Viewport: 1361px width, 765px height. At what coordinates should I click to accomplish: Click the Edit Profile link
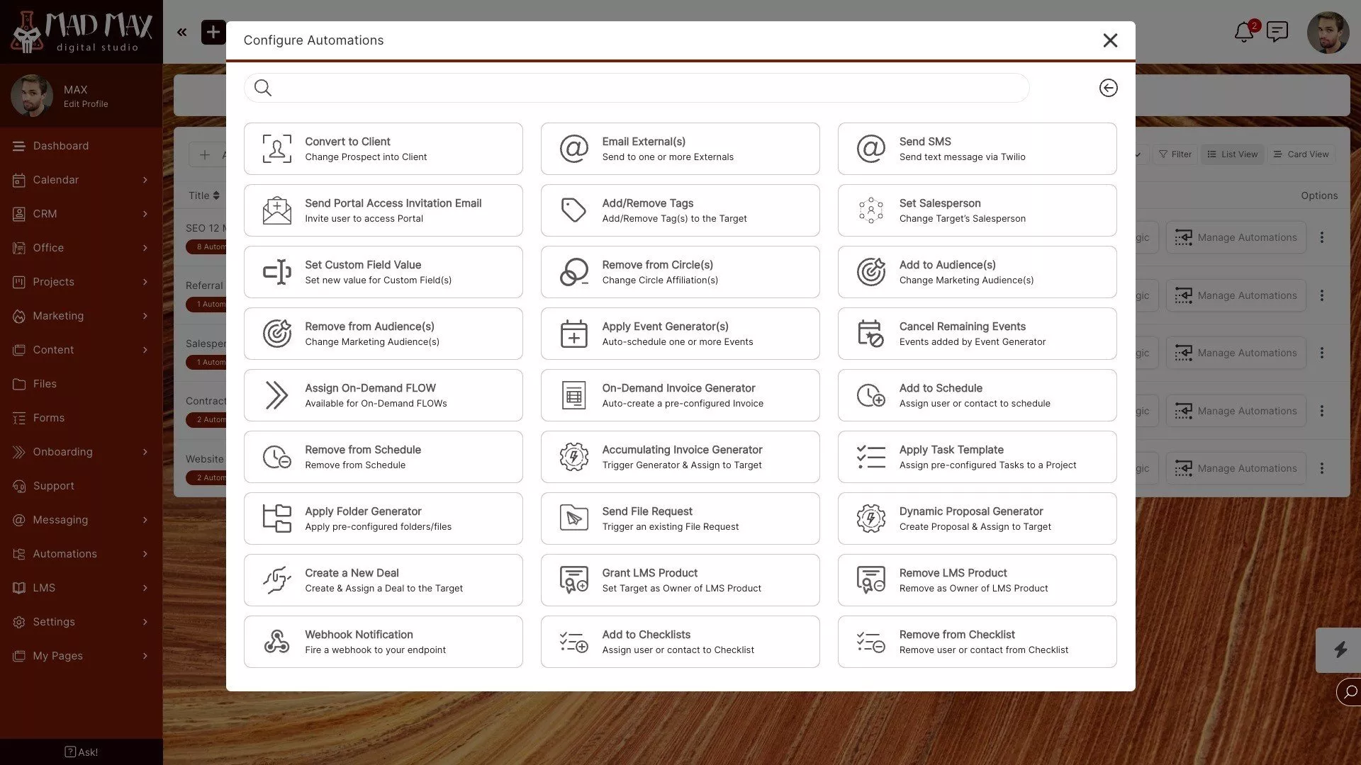[86, 104]
